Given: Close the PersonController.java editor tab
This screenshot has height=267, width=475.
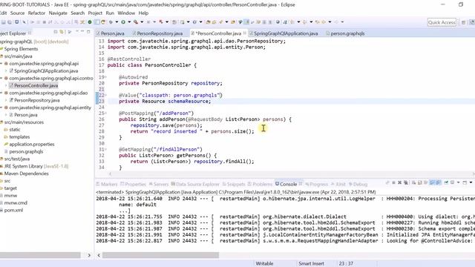Looking at the screenshot, I should pos(244,33).
